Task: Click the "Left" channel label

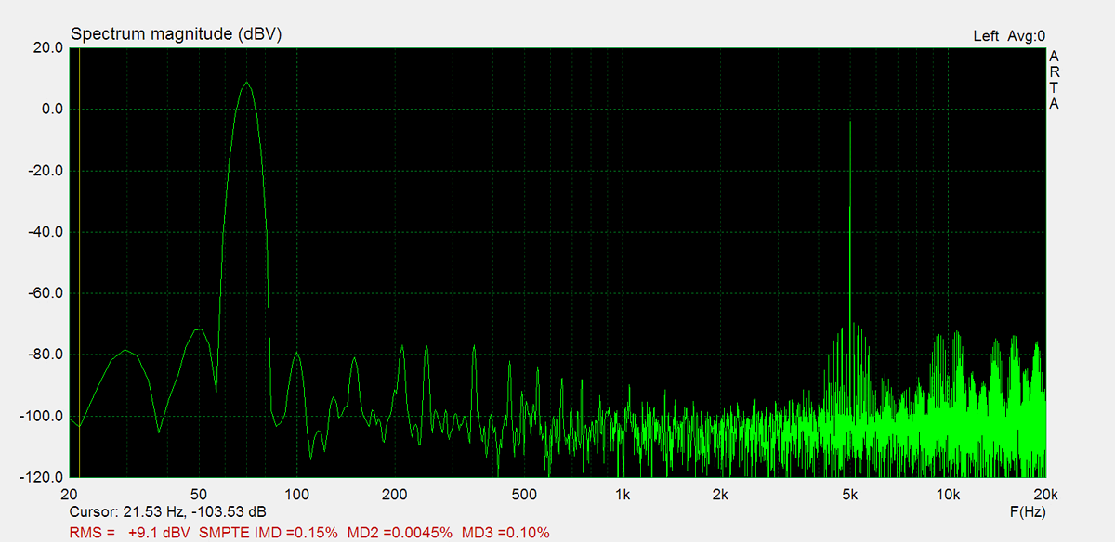Action: 986,36
